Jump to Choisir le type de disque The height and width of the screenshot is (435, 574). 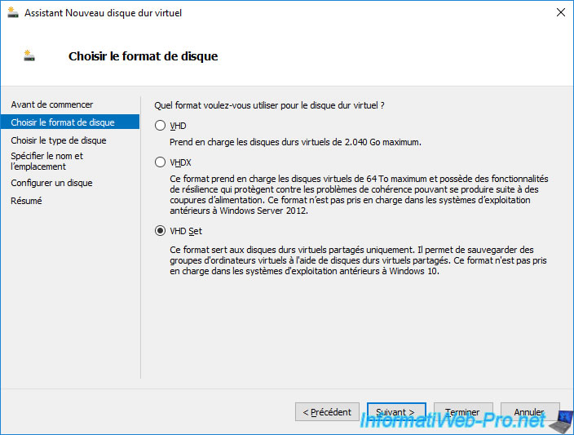[x=59, y=140]
